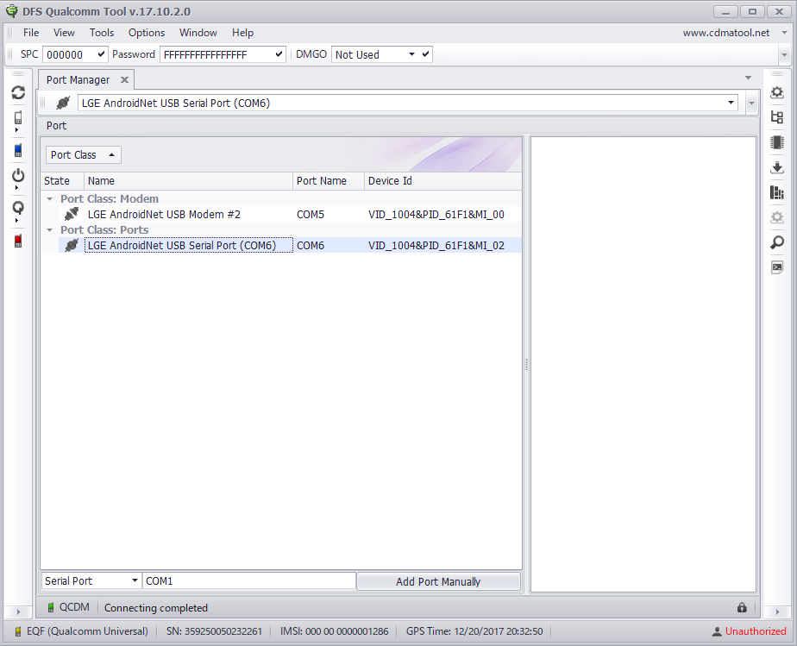Viewport: 797px width, 646px height.
Task: Click the plug icon beside port selector combo
Action: tap(63, 103)
